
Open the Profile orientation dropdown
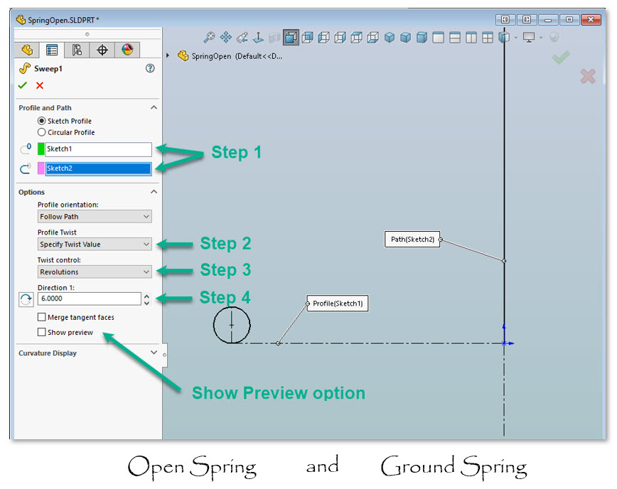coord(95,216)
